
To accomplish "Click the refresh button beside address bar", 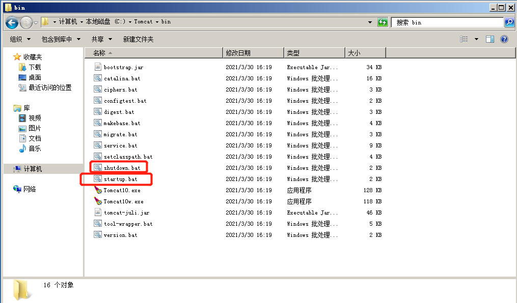I will (383, 22).
